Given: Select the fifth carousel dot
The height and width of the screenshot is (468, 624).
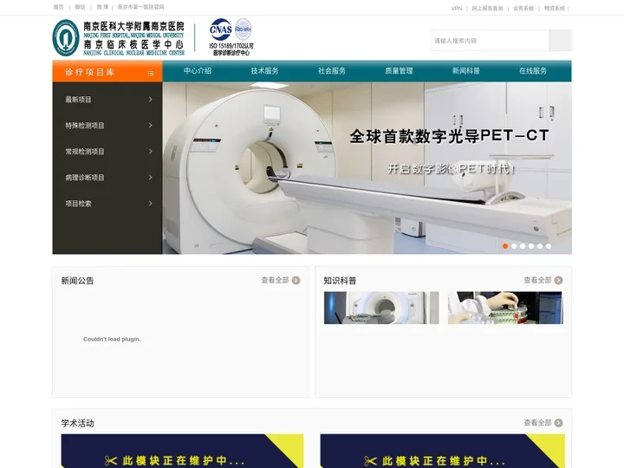Looking at the screenshot, I should coord(540,246).
